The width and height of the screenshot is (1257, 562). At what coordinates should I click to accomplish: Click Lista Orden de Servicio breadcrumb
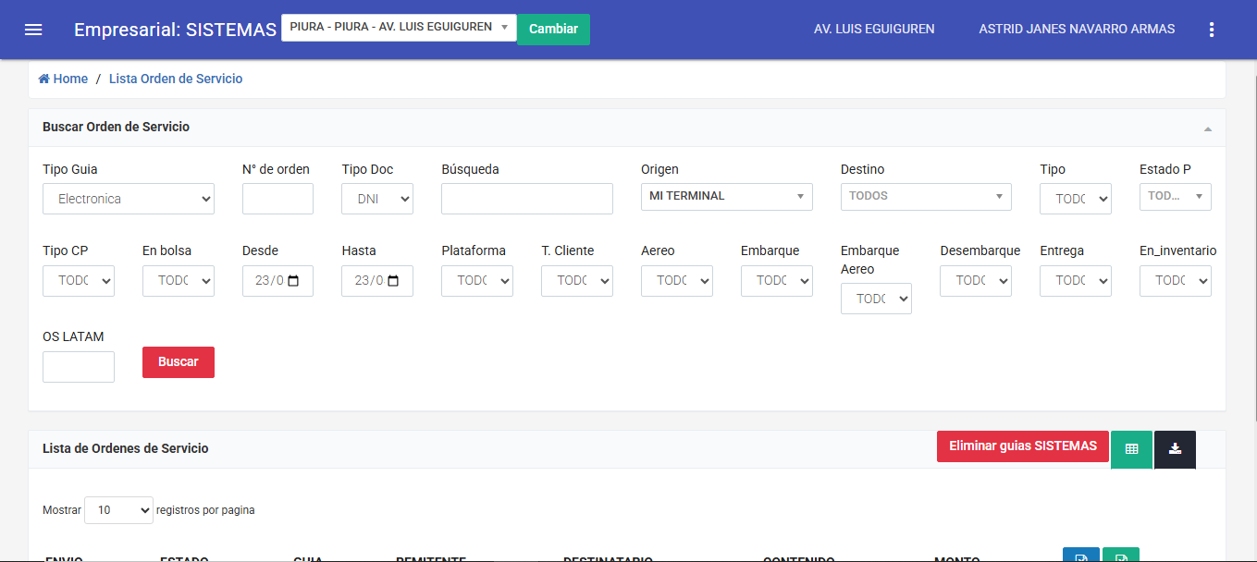point(176,79)
